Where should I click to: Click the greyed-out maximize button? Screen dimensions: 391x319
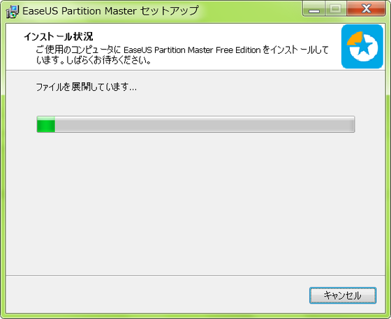click(336, 9)
